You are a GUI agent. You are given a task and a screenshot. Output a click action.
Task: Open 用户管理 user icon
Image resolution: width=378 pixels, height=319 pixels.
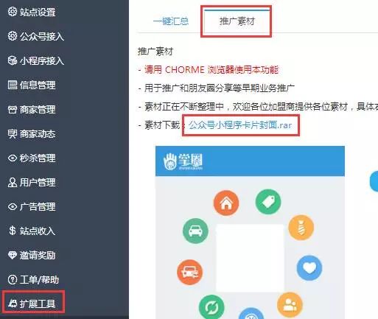[x=13, y=182]
